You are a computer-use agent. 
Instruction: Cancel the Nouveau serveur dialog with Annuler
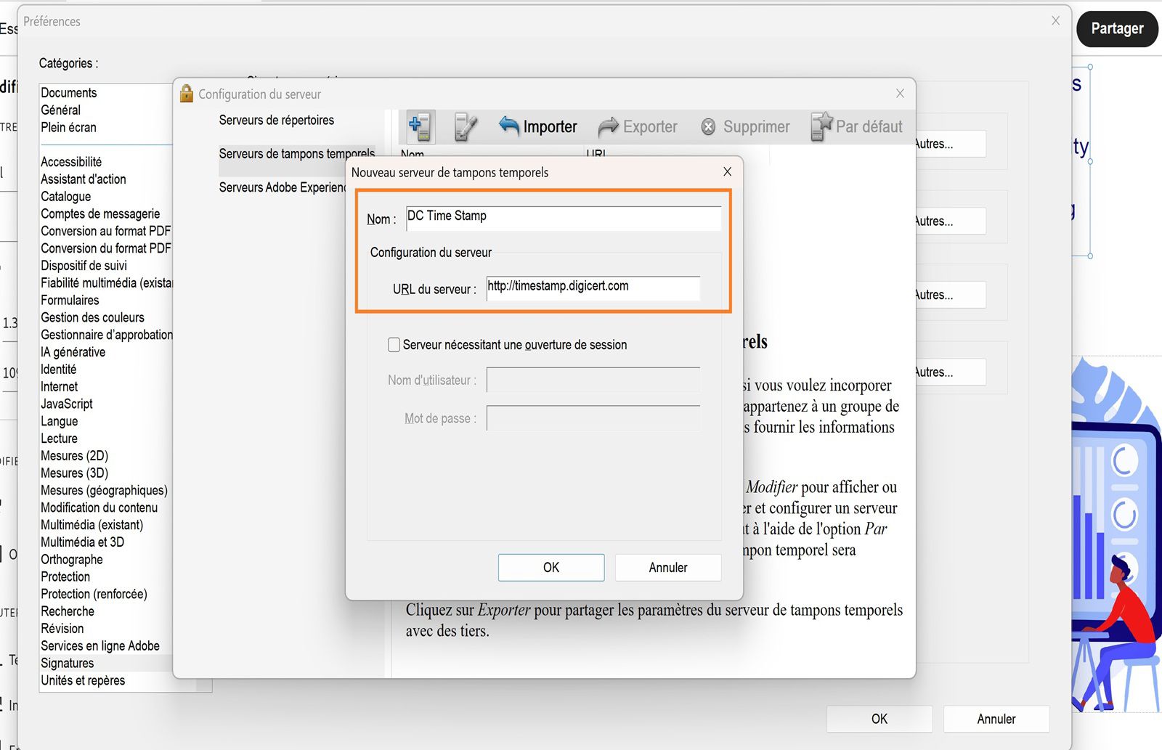point(667,567)
